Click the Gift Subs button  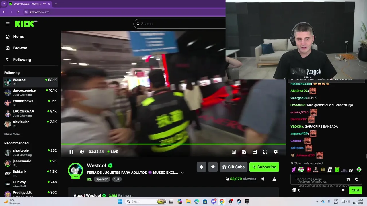coord(233,167)
